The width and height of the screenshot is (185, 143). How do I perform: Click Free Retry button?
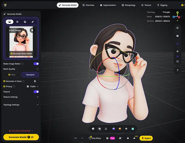tap(95, 138)
